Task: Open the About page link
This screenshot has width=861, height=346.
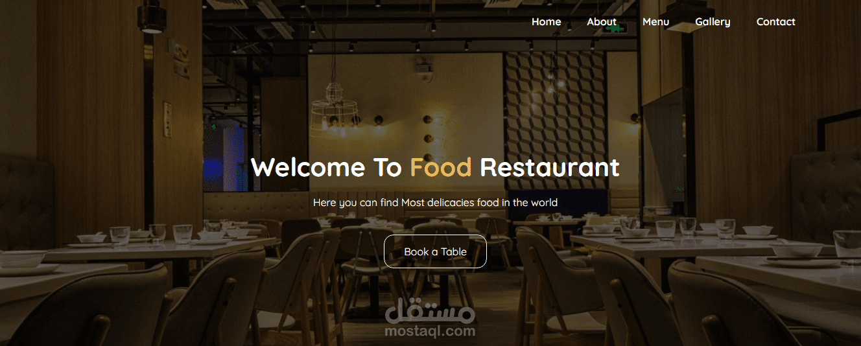Action: [x=602, y=22]
